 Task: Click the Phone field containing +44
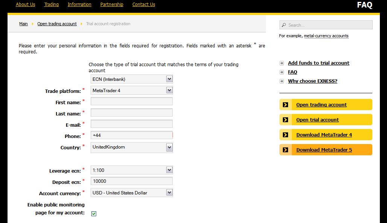tap(132, 135)
